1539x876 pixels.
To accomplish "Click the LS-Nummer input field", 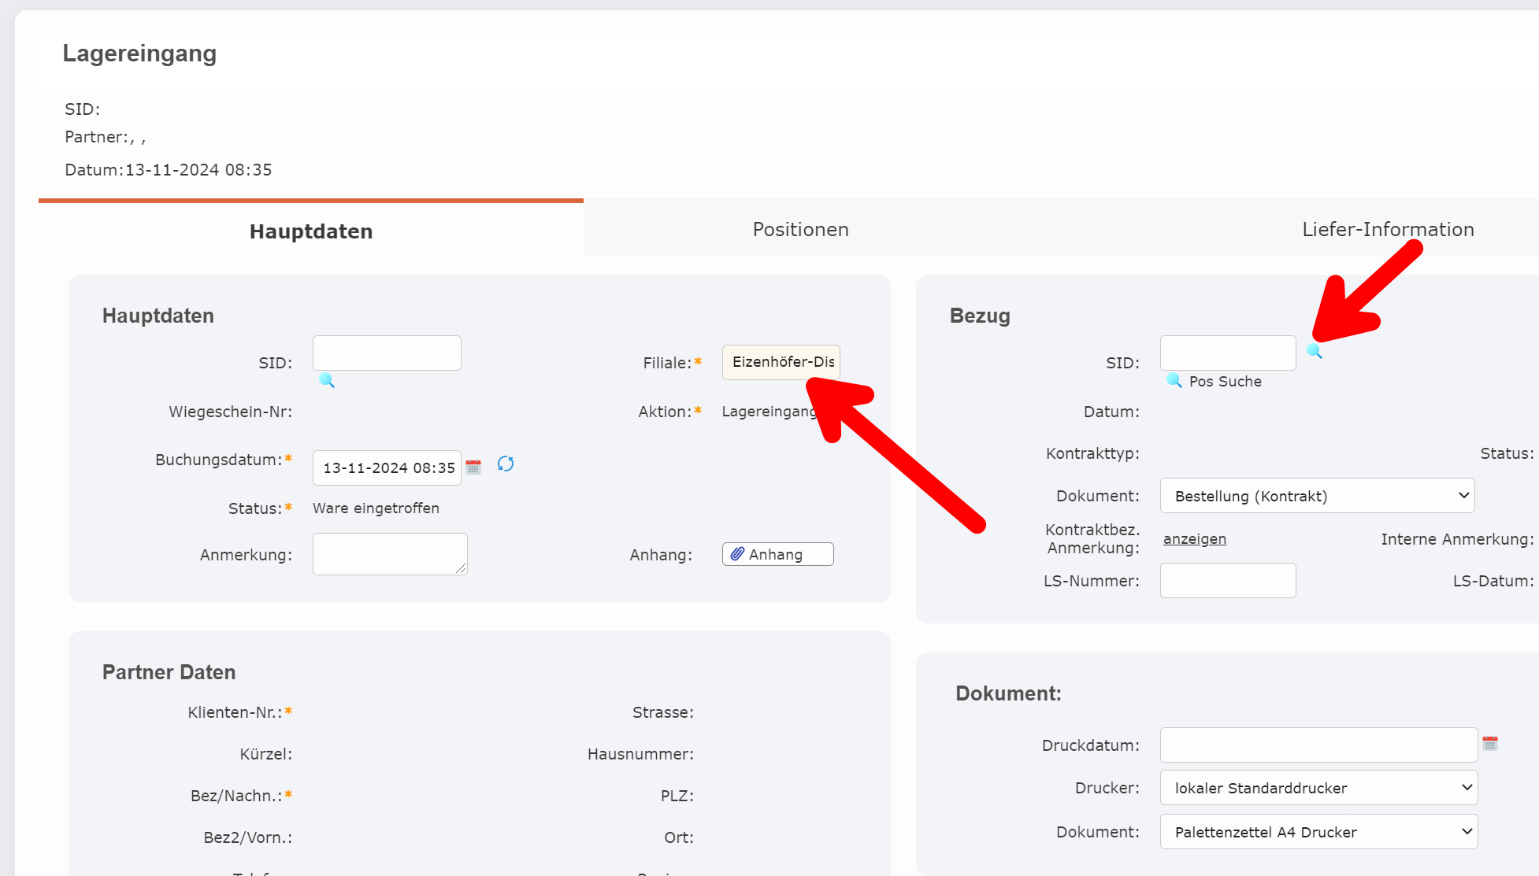I will (x=1227, y=580).
